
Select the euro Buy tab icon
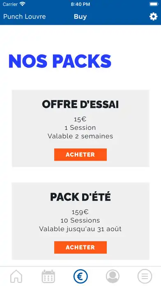click(x=80, y=276)
